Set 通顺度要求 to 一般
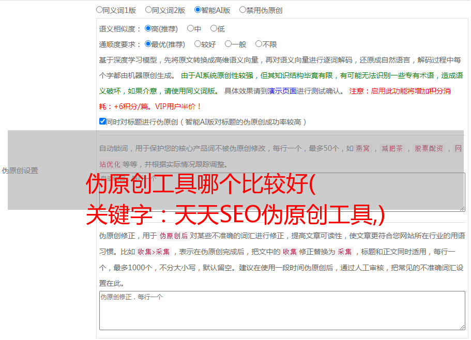This screenshot has width=471, height=340. [229, 44]
